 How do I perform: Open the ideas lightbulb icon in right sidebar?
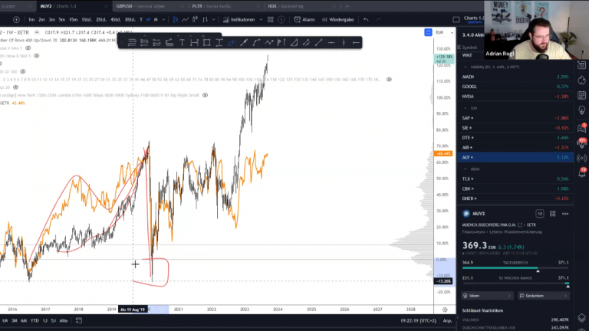(x=582, y=110)
